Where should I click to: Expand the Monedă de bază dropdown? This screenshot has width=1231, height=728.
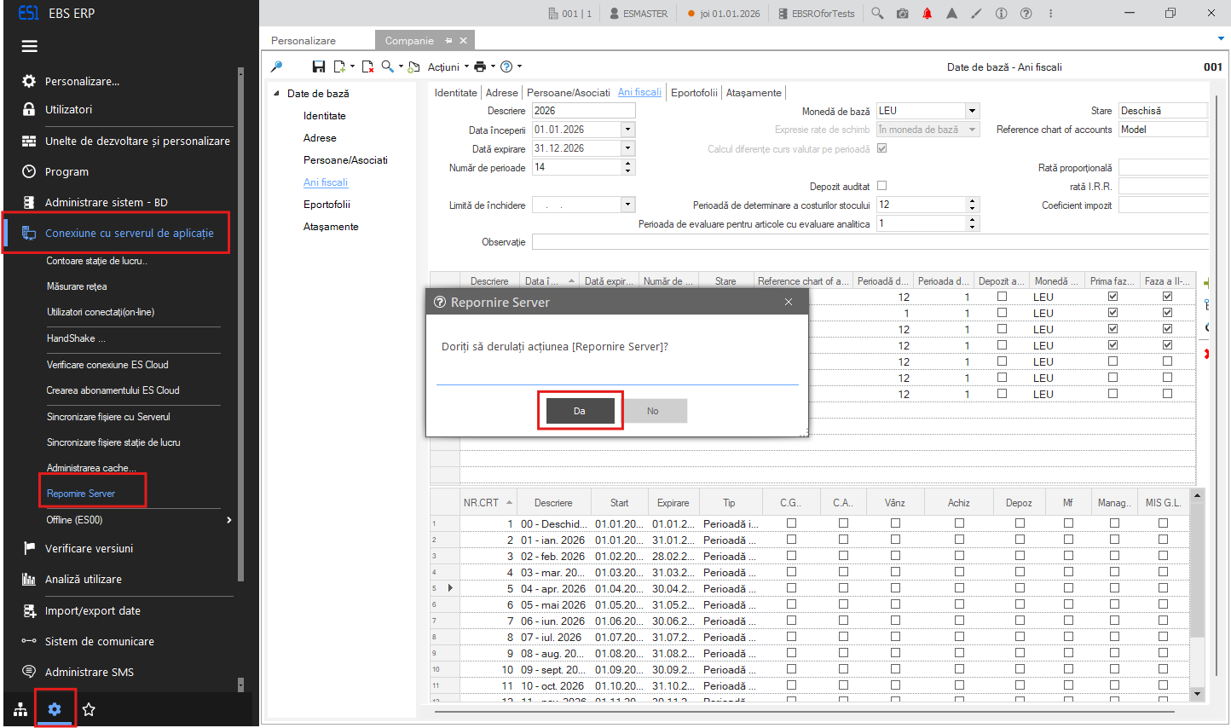[972, 111]
